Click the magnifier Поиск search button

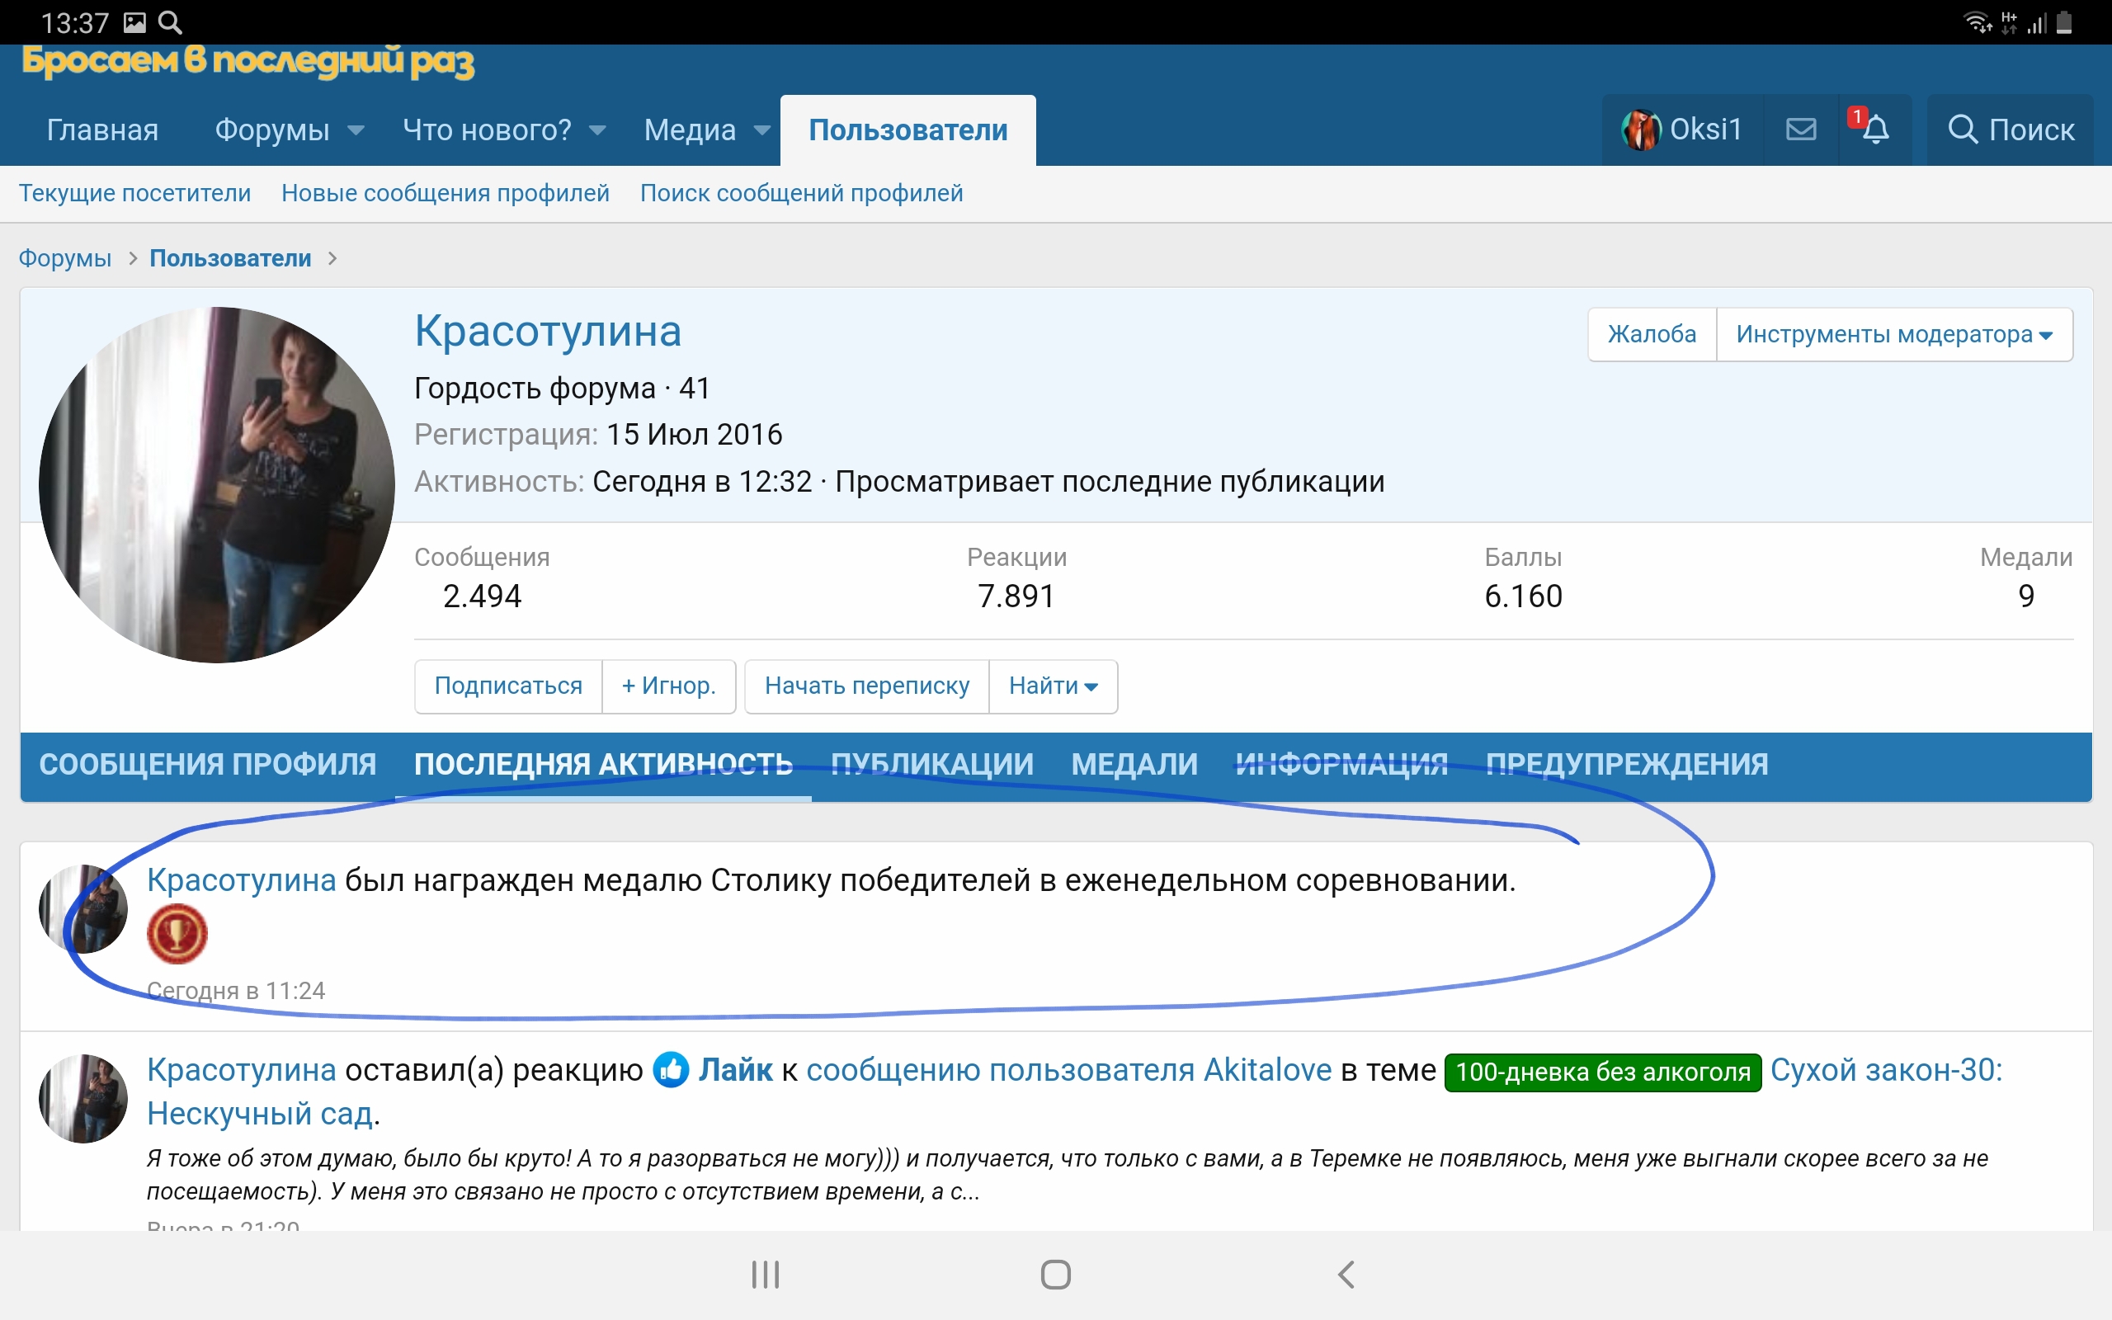click(x=2010, y=130)
